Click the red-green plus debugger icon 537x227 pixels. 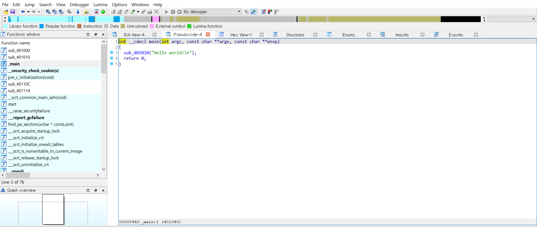(270, 12)
